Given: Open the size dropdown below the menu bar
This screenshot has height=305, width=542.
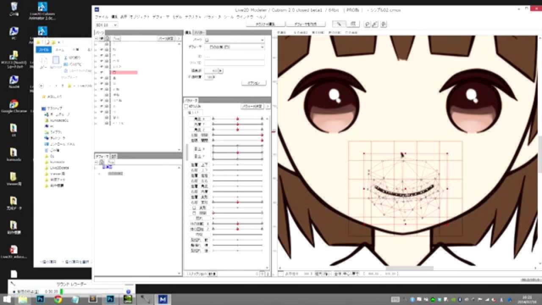Looking at the screenshot, I should 106,25.
